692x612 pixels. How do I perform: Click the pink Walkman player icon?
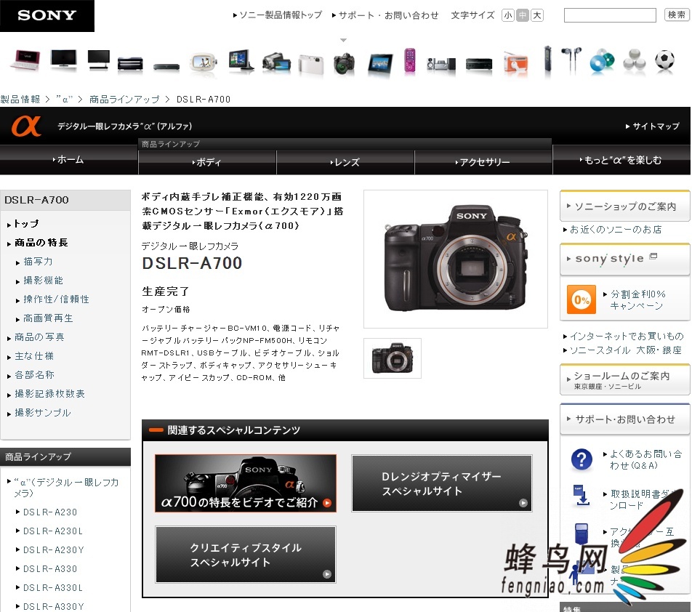click(x=410, y=61)
